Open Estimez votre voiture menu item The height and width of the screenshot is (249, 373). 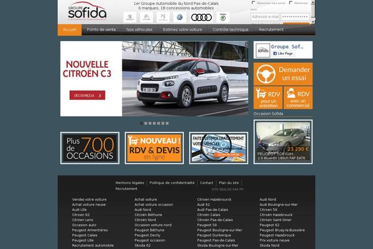[182, 29]
